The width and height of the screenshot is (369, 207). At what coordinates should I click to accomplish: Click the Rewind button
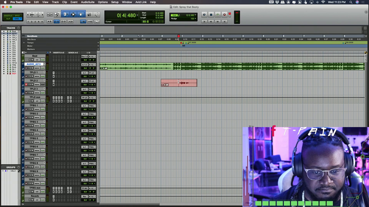tap(211, 21)
